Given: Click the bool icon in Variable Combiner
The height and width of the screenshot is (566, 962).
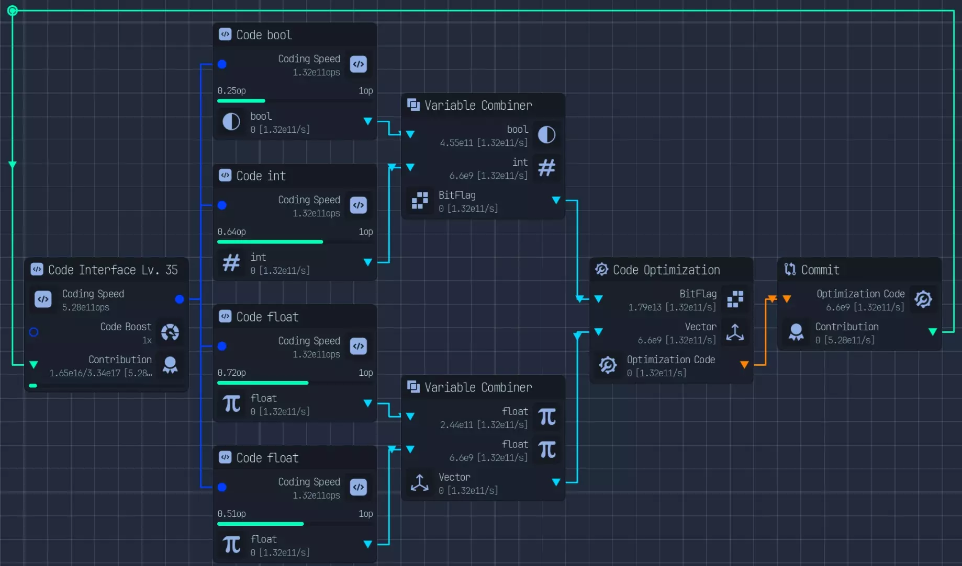Looking at the screenshot, I should 547,135.
